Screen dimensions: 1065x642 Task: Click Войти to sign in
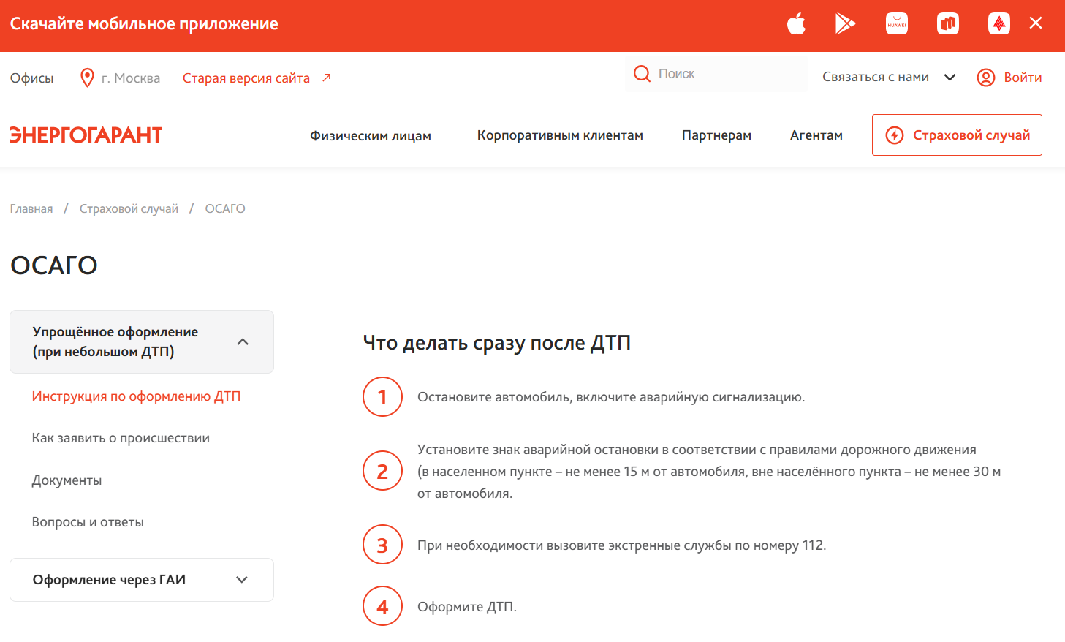[1009, 78]
